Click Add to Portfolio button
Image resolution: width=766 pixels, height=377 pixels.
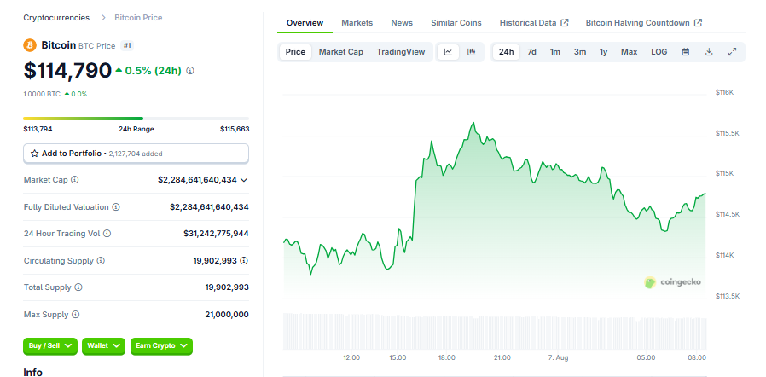[x=136, y=154]
